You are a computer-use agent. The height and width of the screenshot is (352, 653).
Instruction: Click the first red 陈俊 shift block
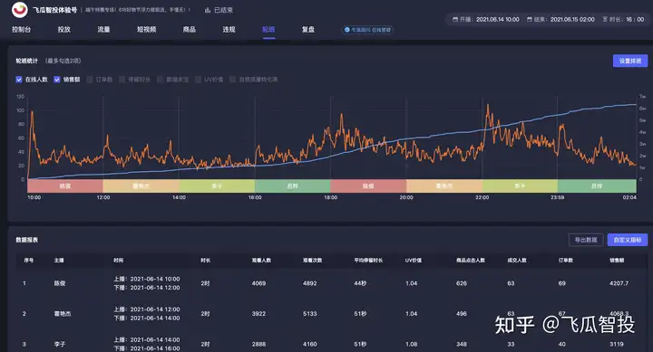click(65, 186)
